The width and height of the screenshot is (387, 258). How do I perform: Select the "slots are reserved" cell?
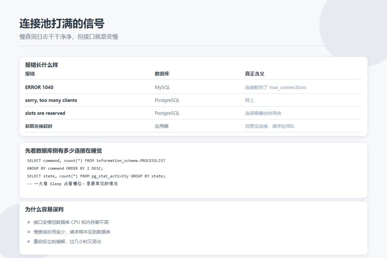coord(45,113)
